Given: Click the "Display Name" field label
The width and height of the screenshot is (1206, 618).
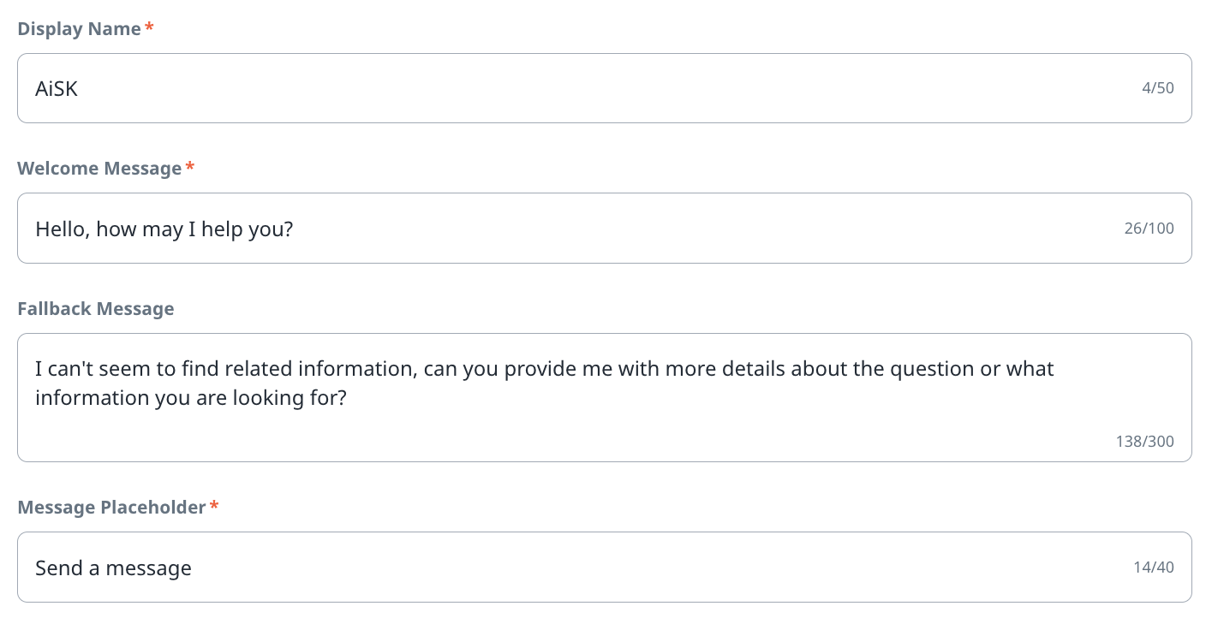Looking at the screenshot, I should point(79,29).
